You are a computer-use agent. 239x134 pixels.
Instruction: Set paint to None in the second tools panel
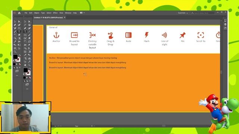30,77
